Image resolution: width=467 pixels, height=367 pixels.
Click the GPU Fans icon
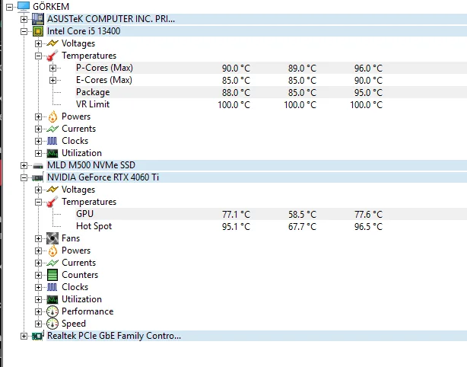point(52,238)
